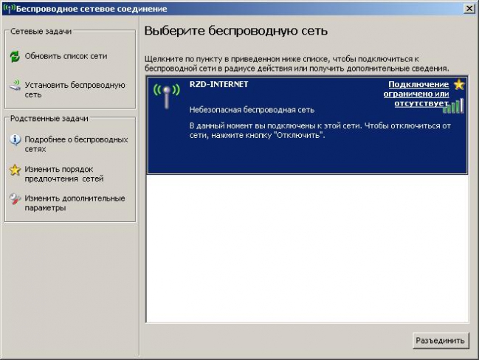Click the Выберите беспроводную сеть heading

click(236, 31)
